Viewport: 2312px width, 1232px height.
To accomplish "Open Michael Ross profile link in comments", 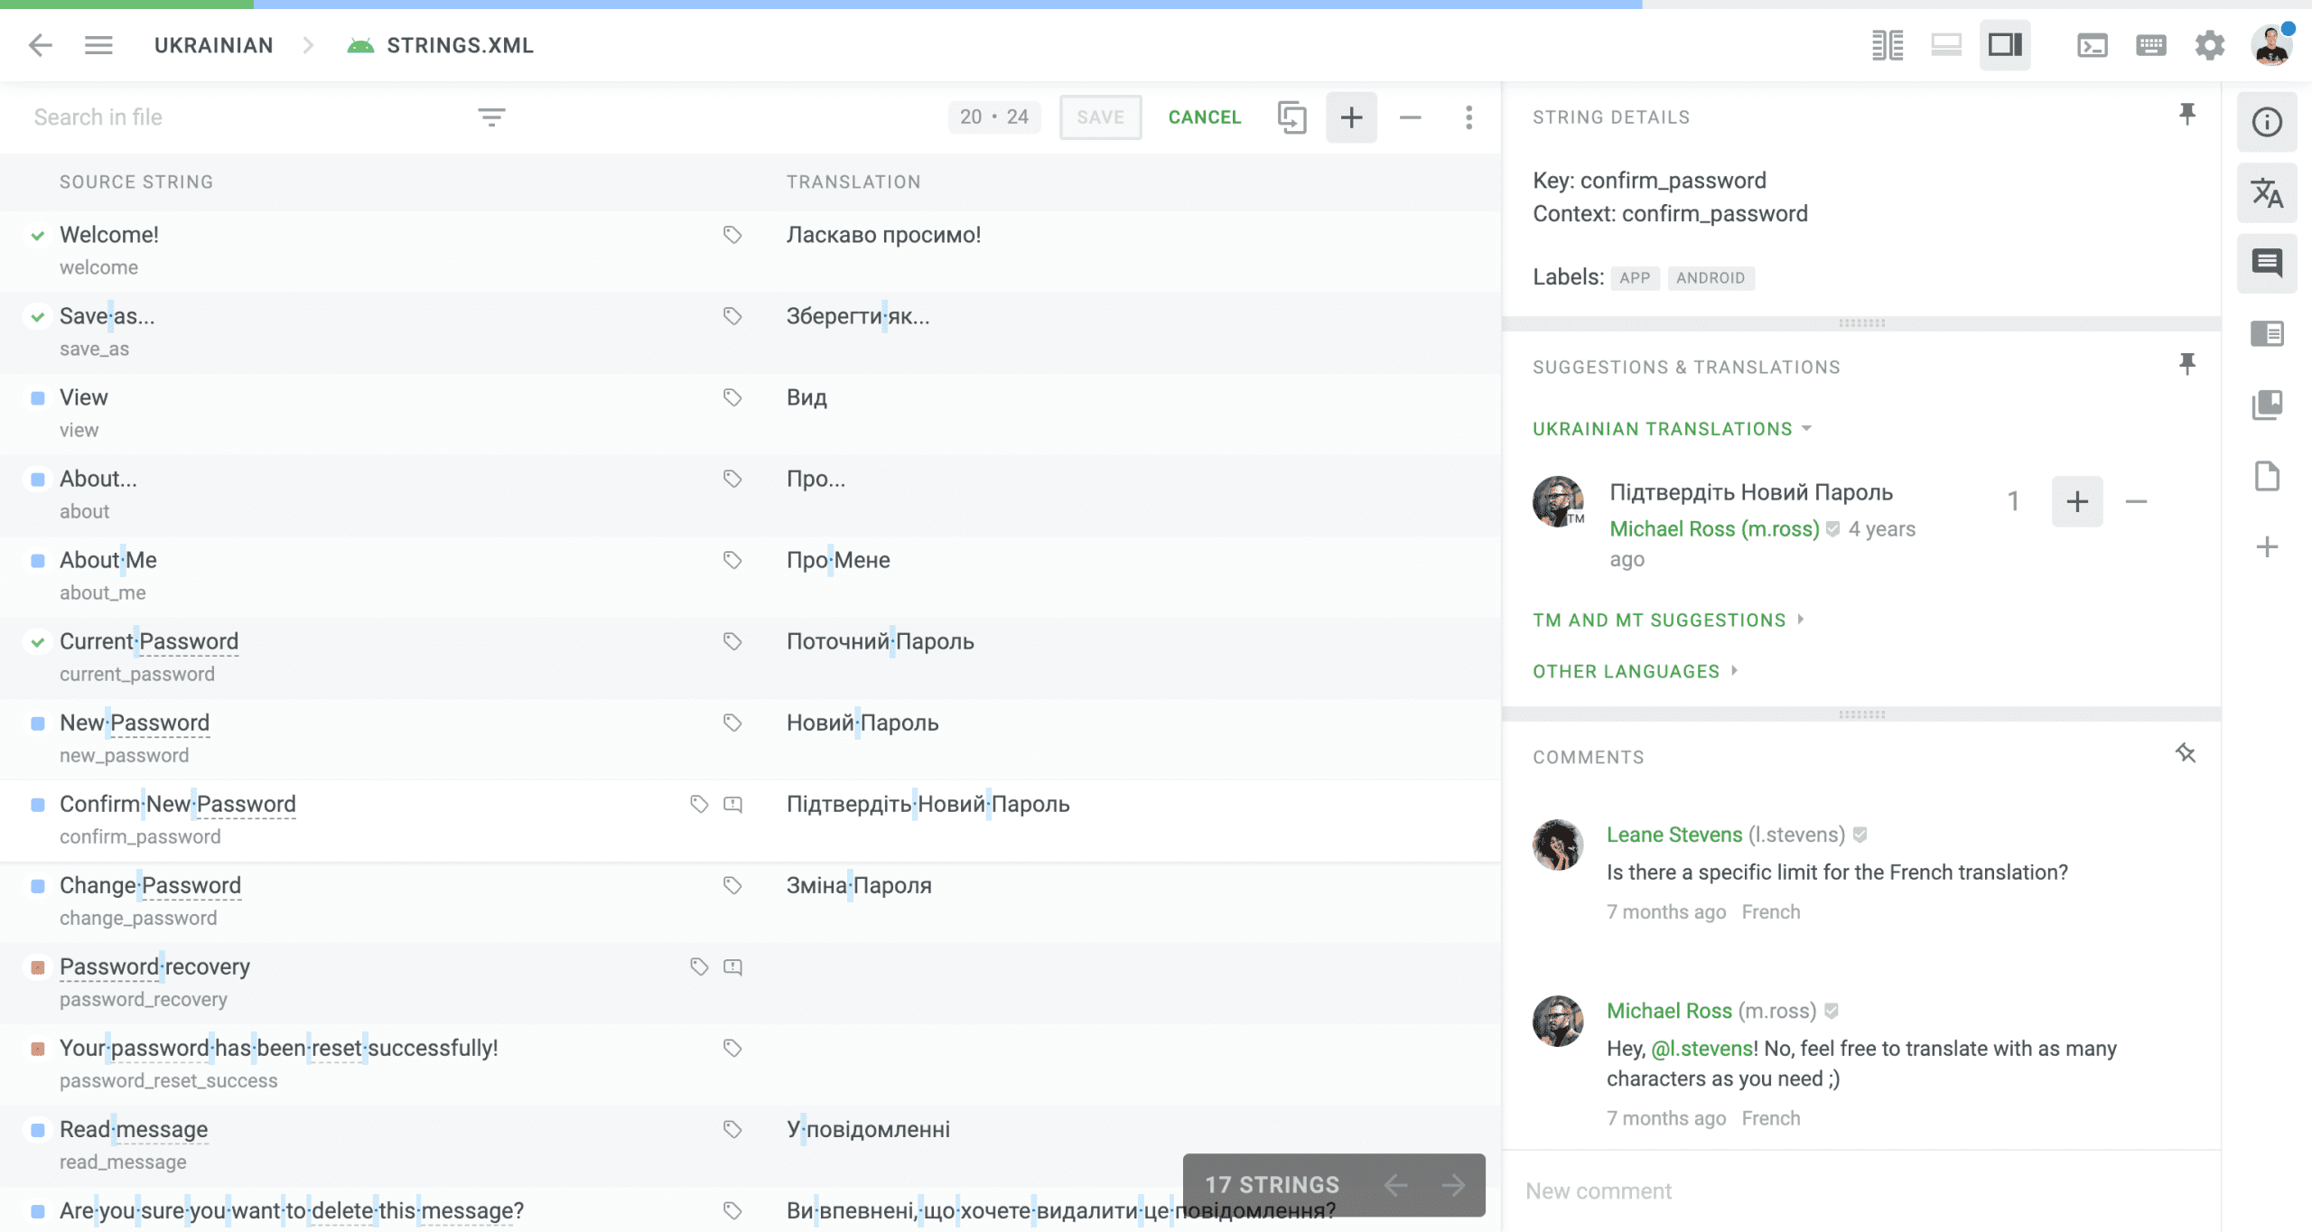I will pos(1669,1011).
